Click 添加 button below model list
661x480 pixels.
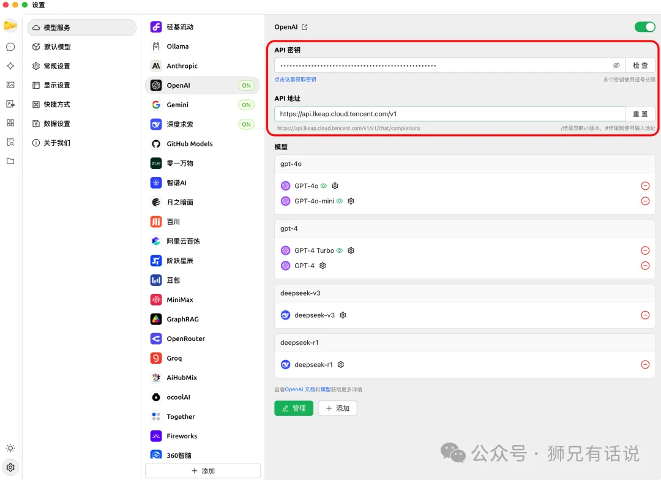[338, 408]
